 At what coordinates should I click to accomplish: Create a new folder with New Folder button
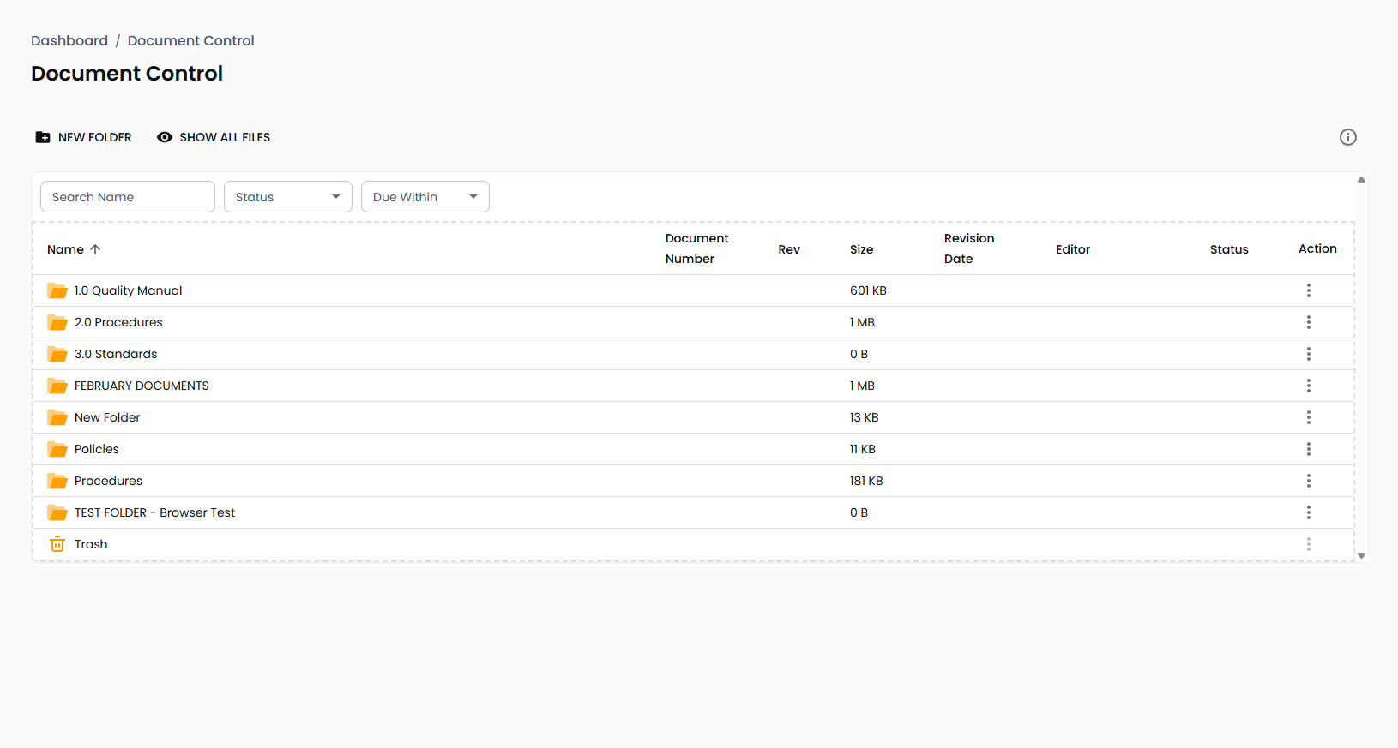(83, 137)
